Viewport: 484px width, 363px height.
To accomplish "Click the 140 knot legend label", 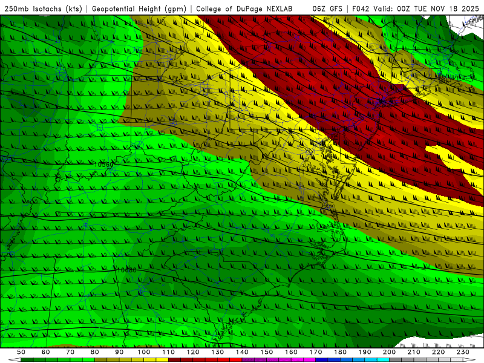I will [x=242, y=352].
